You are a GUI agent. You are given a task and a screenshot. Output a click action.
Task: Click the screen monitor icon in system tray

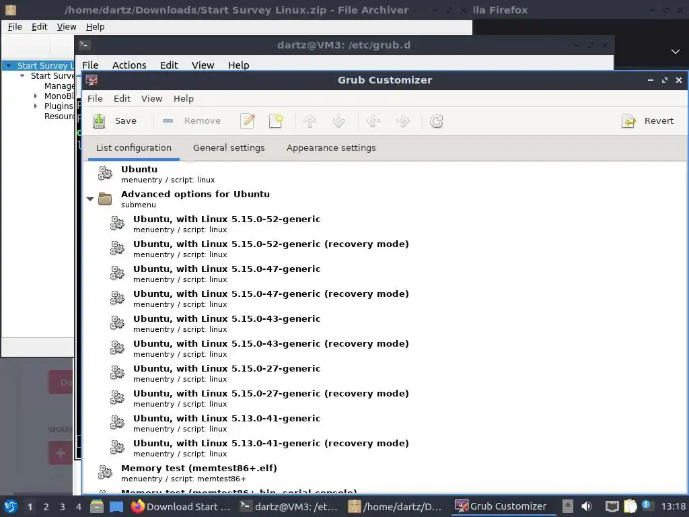tap(612, 506)
